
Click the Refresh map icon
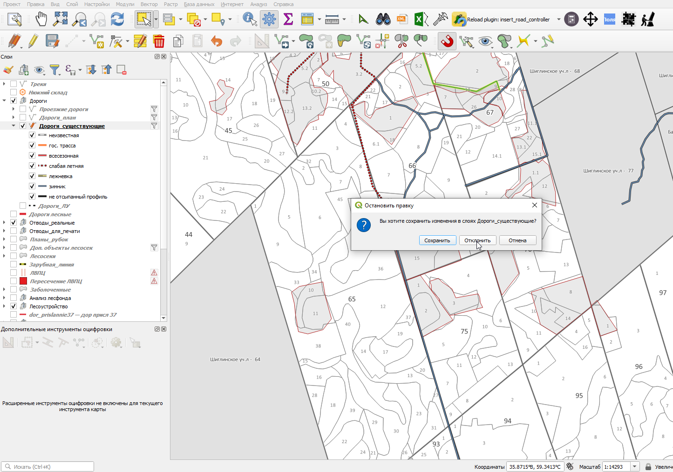tap(117, 20)
